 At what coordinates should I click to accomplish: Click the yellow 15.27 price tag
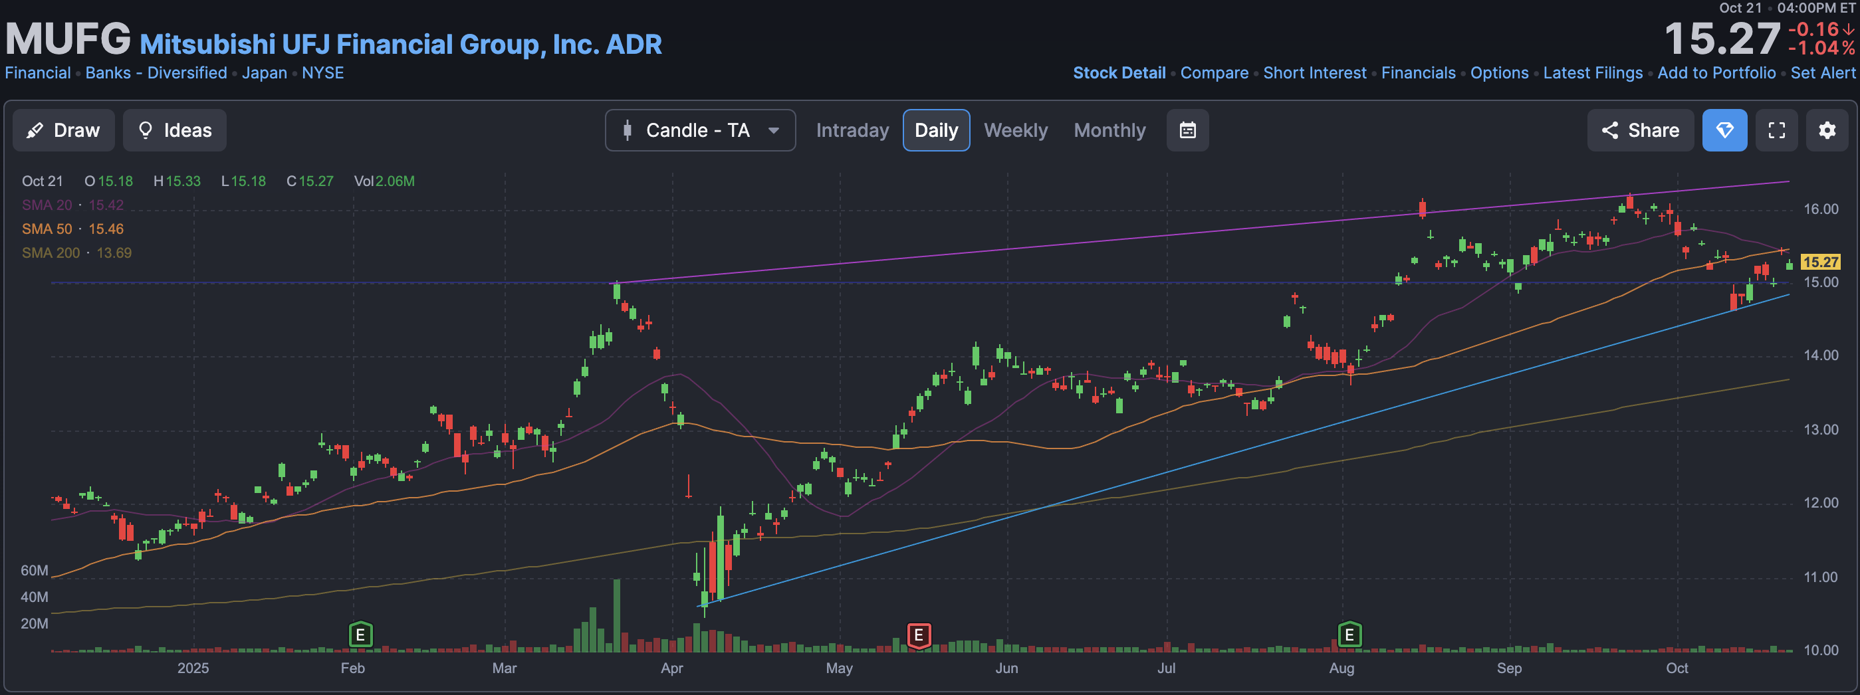pyautogui.click(x=1820, y=262)
